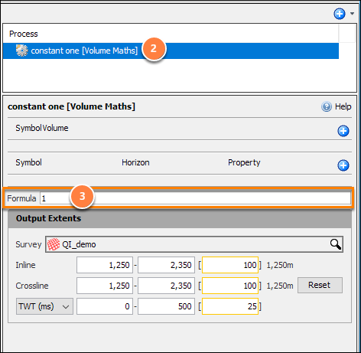Edit the Crossline end value 2,350
Image resolution: width=361 pixels, height=353 pixels.
pyautogui.click(x=166, y=286)
